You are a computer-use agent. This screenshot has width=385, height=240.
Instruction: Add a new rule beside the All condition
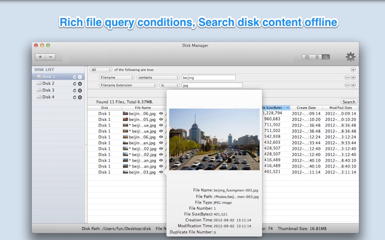[x=353, y=70]
